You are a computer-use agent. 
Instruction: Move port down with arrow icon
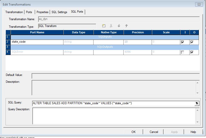point(119,26)
